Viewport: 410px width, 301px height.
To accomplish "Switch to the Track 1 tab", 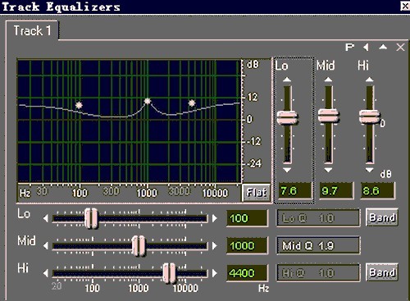I will [x=32, y=30].
